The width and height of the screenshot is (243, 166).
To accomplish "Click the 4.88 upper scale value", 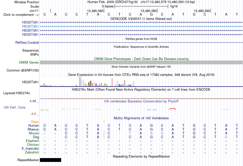I will pyautogui.click(x=33, y=101).
